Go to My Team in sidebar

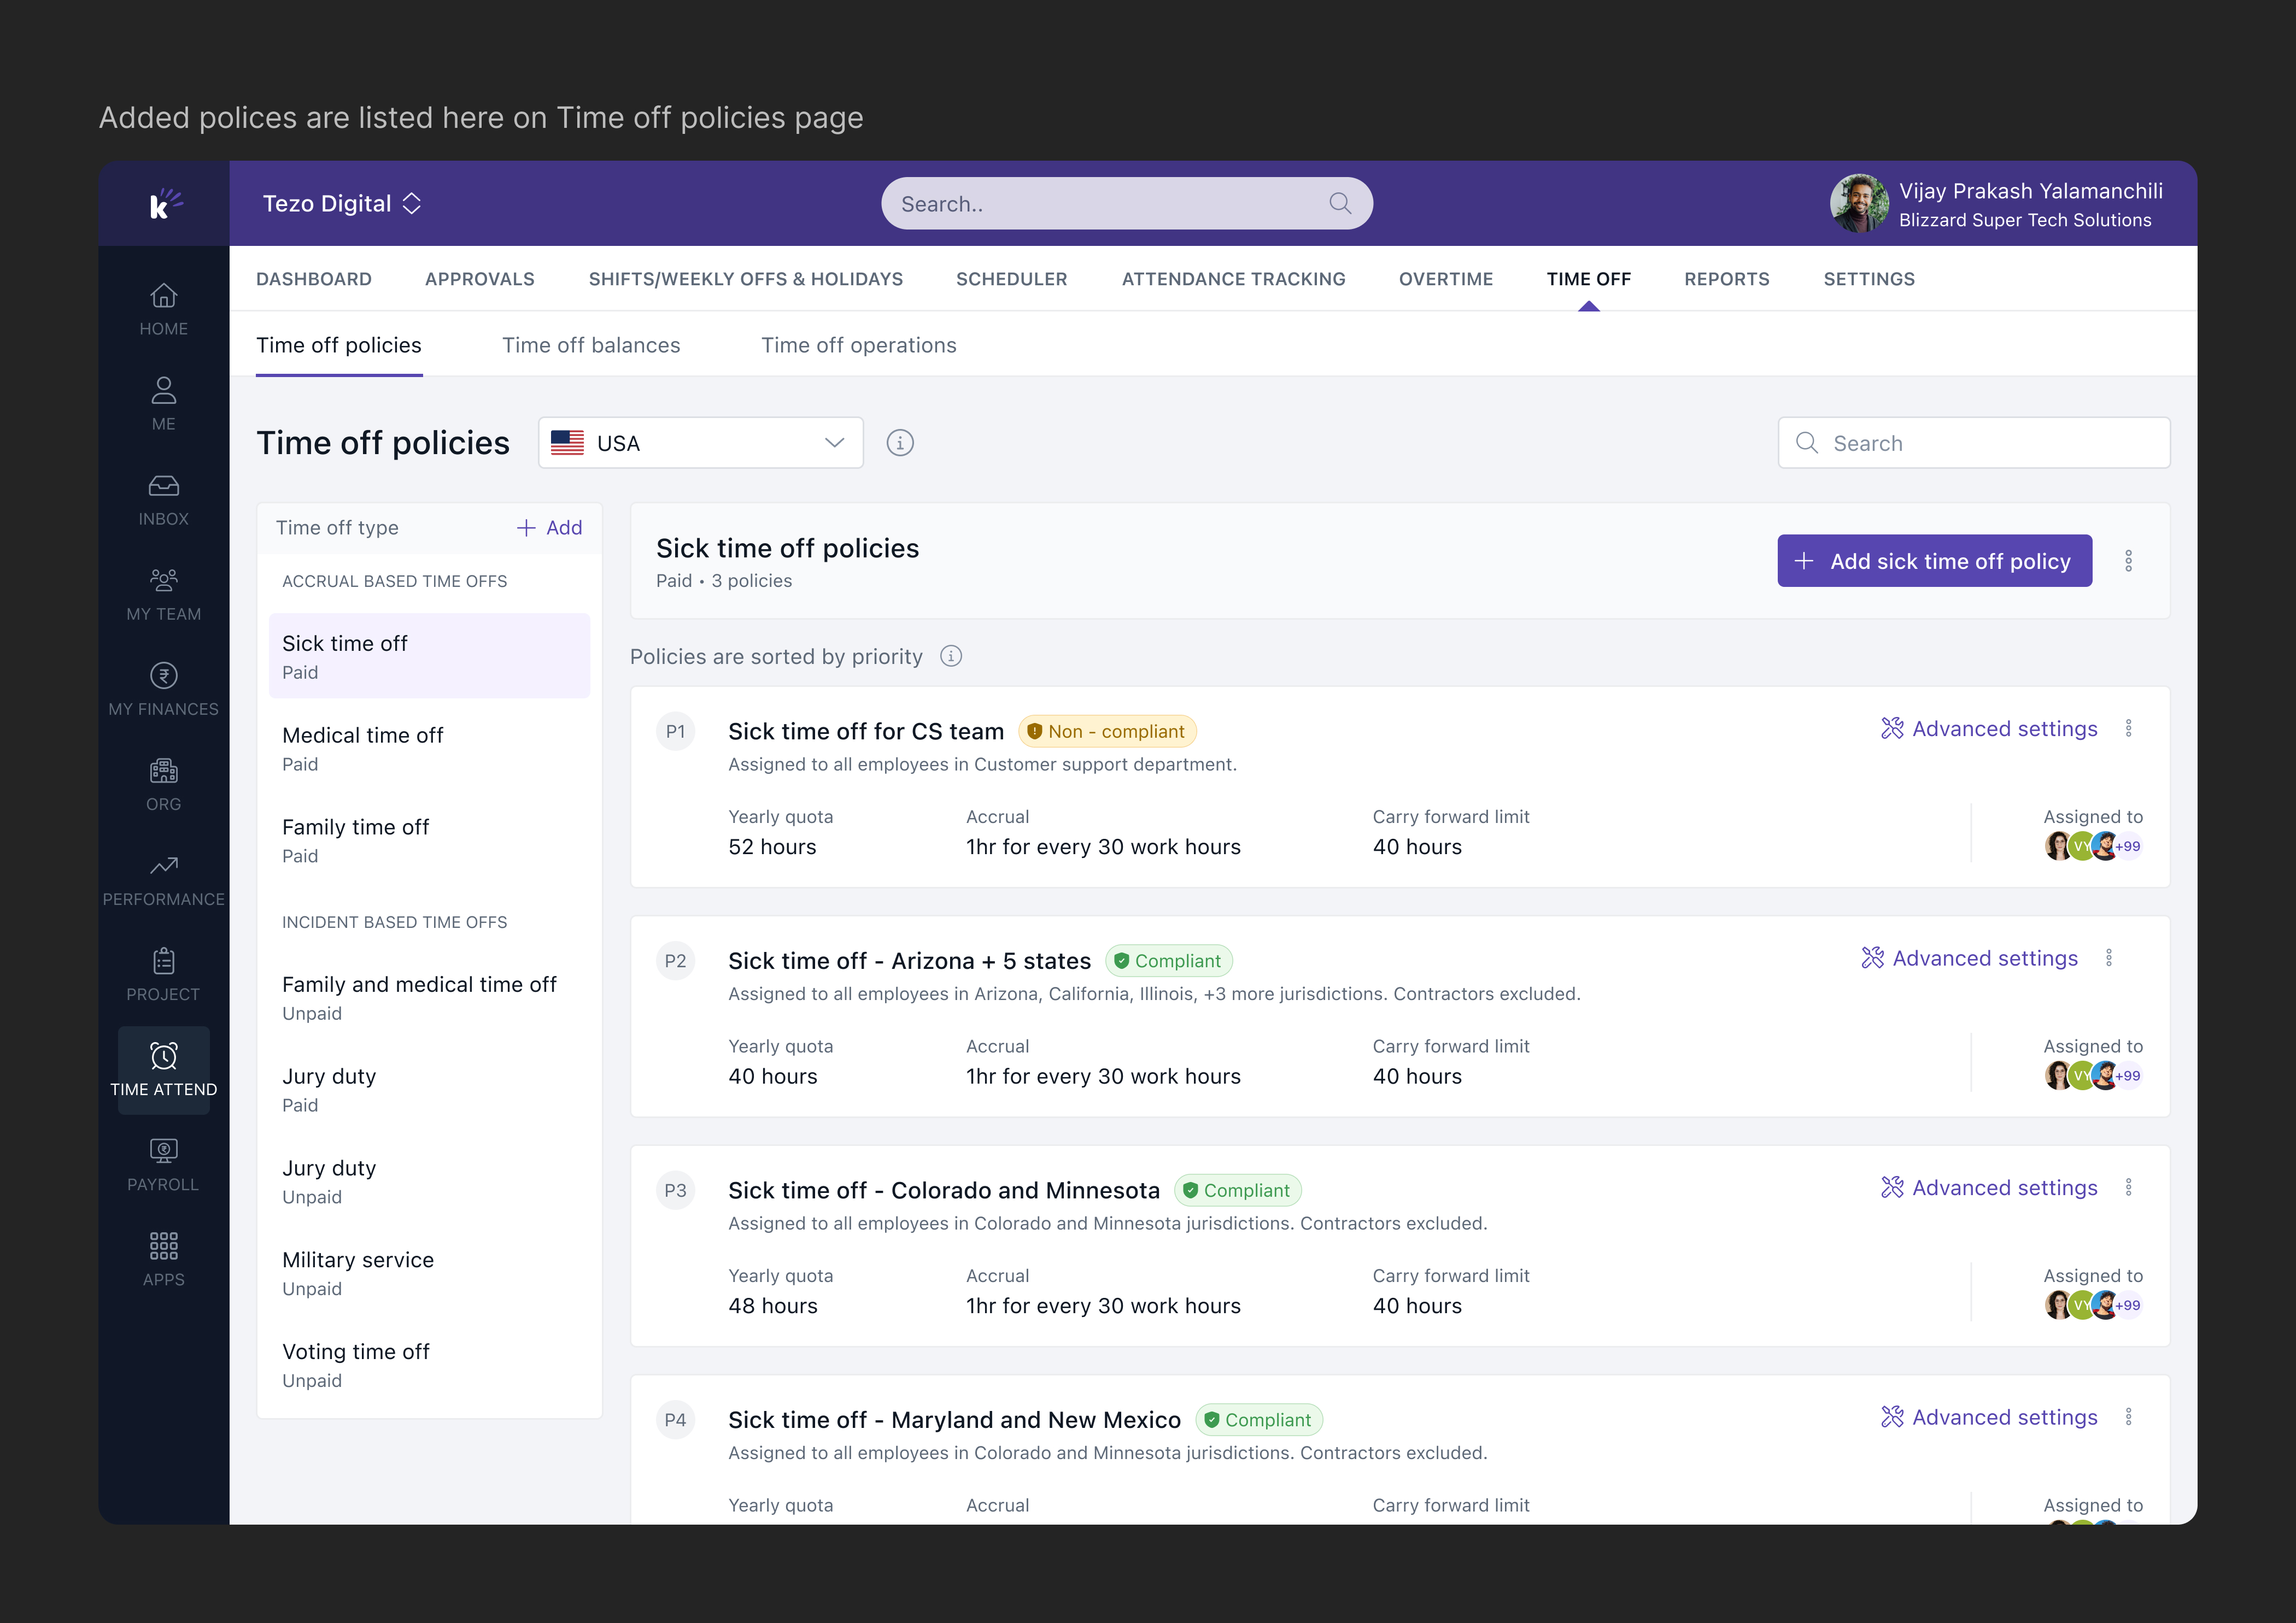pyautogui.click(x=163, y=593)
